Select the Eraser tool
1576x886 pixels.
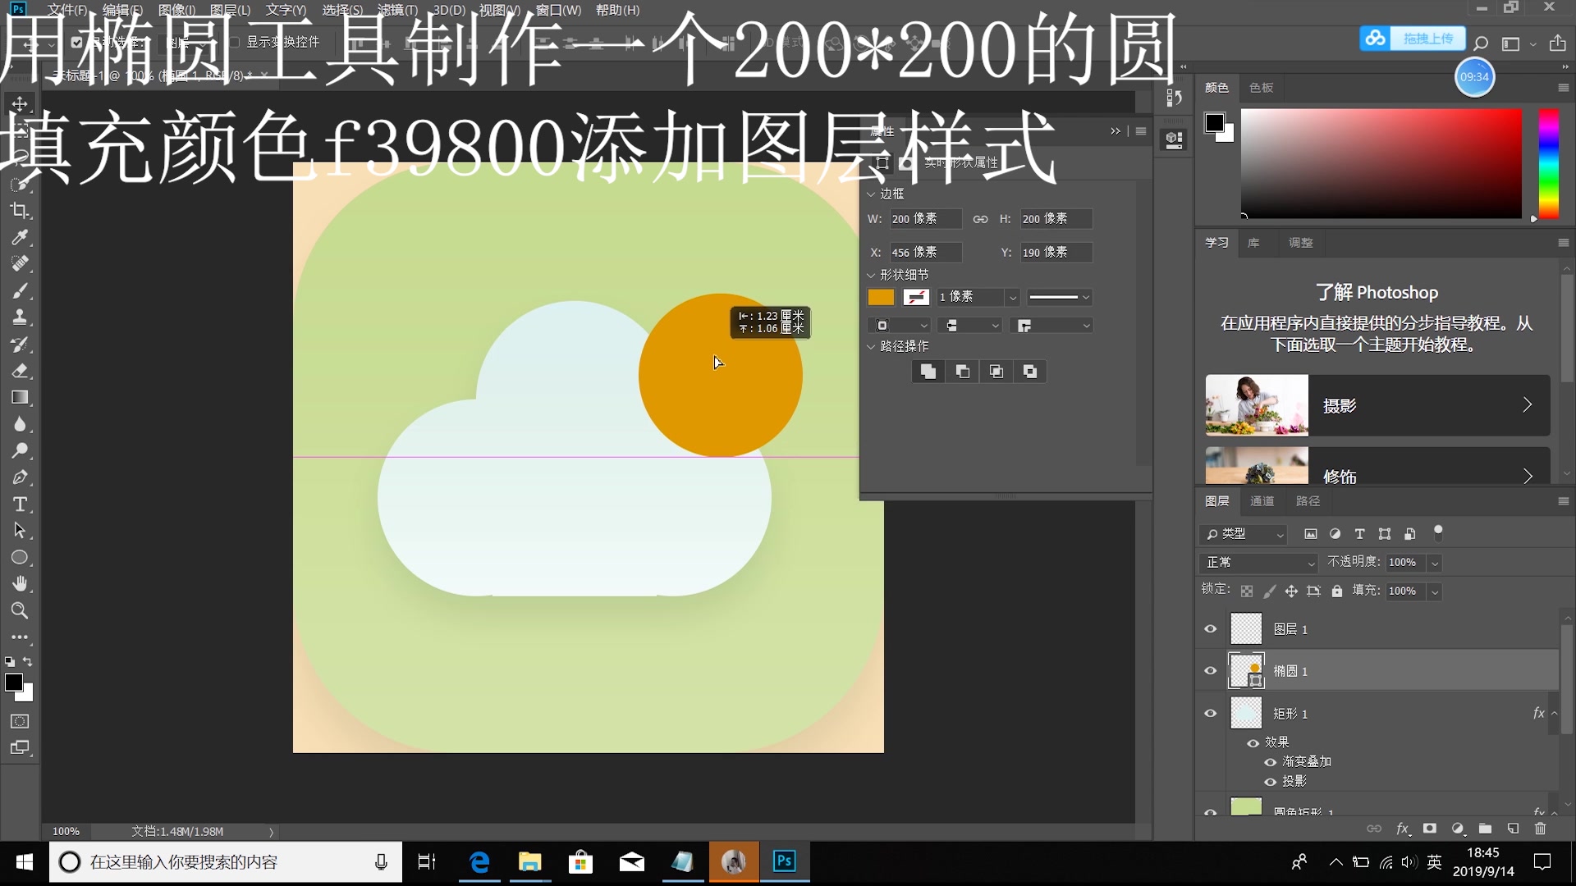20,371
